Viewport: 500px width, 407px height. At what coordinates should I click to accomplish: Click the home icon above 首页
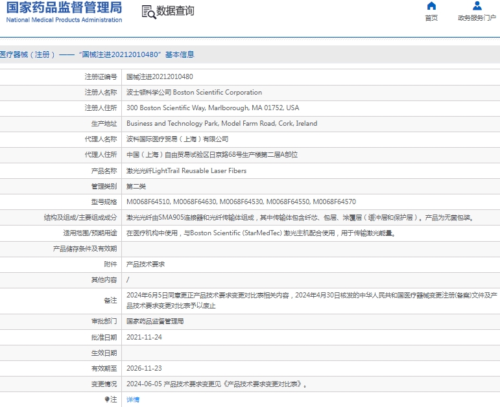(431, 6)
